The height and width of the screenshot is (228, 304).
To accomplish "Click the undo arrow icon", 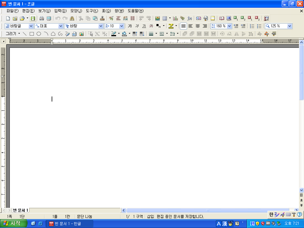I will click(58, 18).
